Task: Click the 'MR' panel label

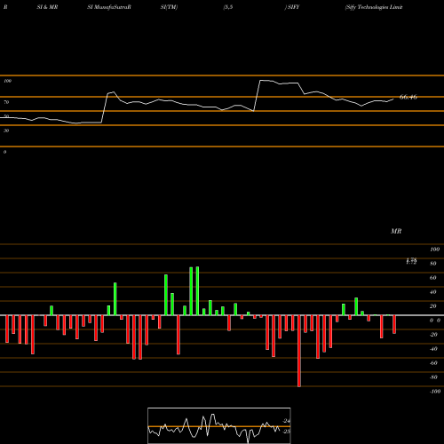Action: (x=396, y=231)
